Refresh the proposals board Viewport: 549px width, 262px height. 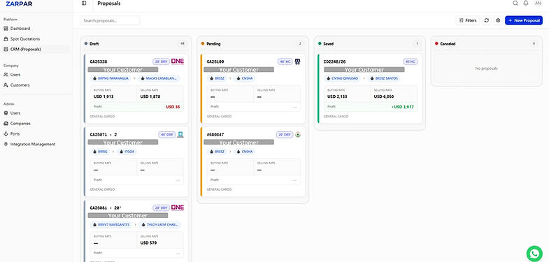click(486, 20)
